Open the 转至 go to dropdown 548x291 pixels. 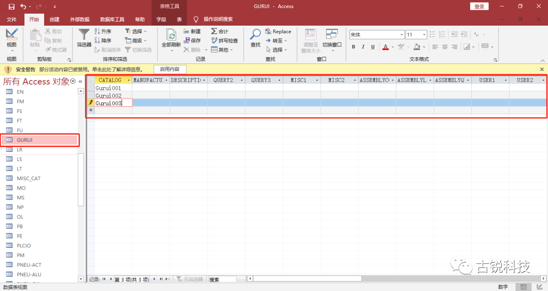(x=276, y=41)
